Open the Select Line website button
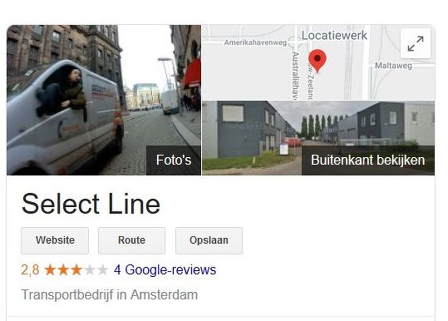 [55, 241]
